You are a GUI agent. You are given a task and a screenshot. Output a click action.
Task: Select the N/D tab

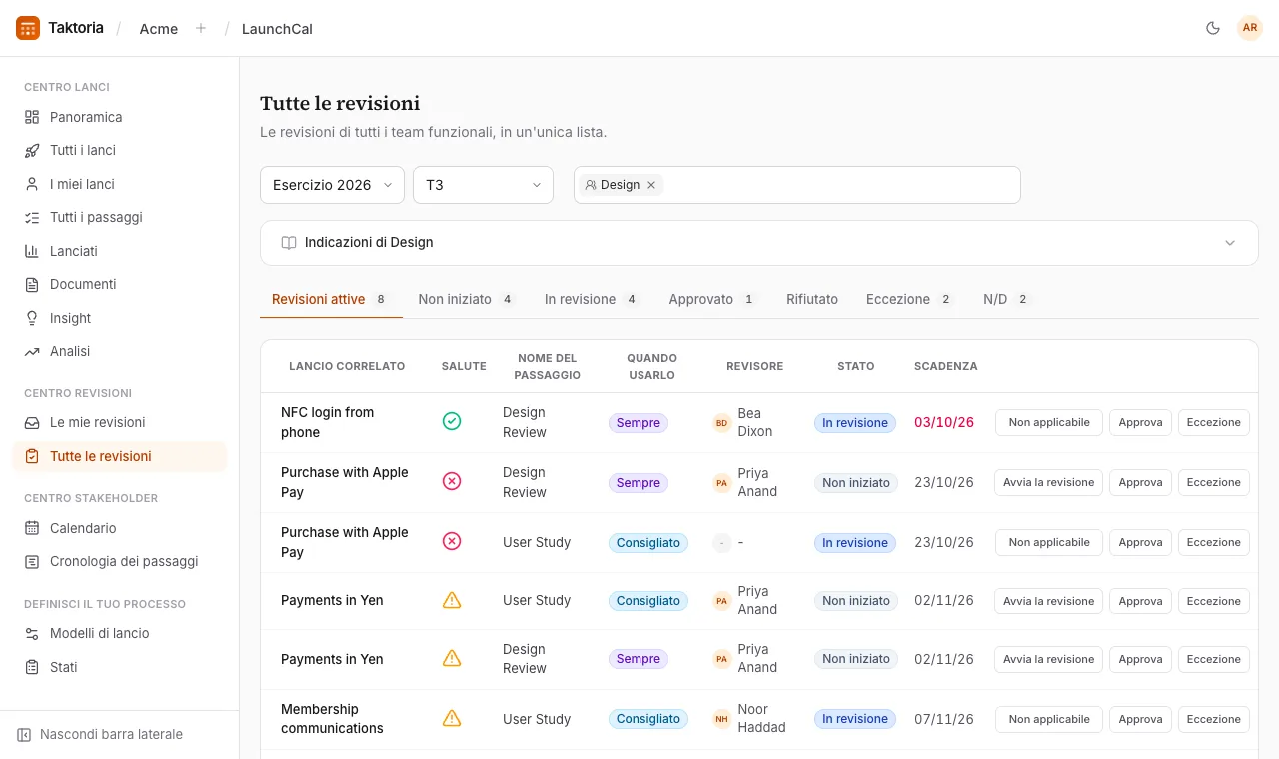[x=1006, y=299]
